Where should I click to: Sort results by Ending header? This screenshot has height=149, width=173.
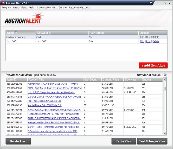click(x=152, y=79)
